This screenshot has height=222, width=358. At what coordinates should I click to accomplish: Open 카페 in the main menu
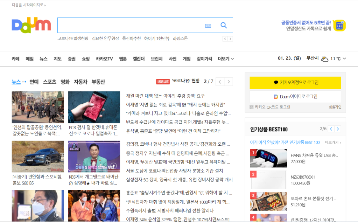pyautogui.click(x=15, y=59)
